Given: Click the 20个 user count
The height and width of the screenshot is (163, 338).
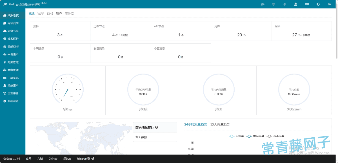Looking at the screenshot, I should [241, 35].
